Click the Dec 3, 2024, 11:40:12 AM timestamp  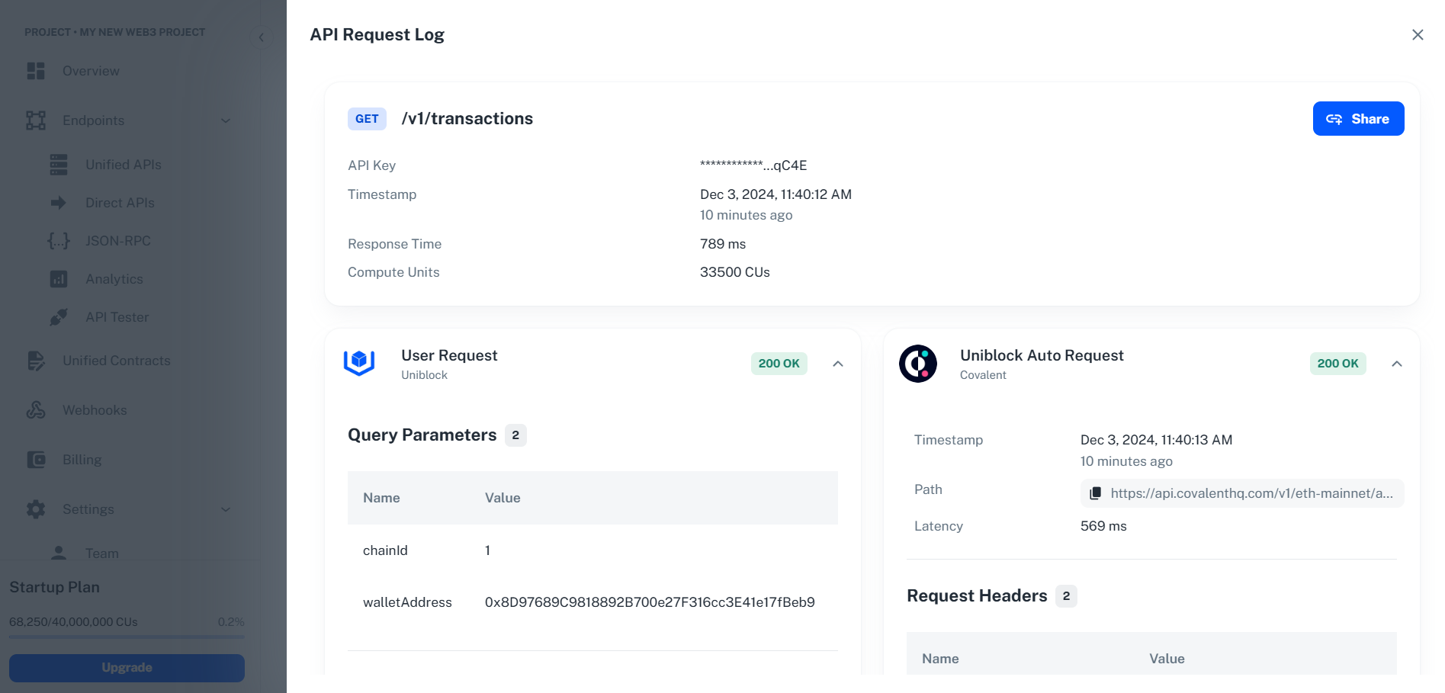tap(775, 194)
